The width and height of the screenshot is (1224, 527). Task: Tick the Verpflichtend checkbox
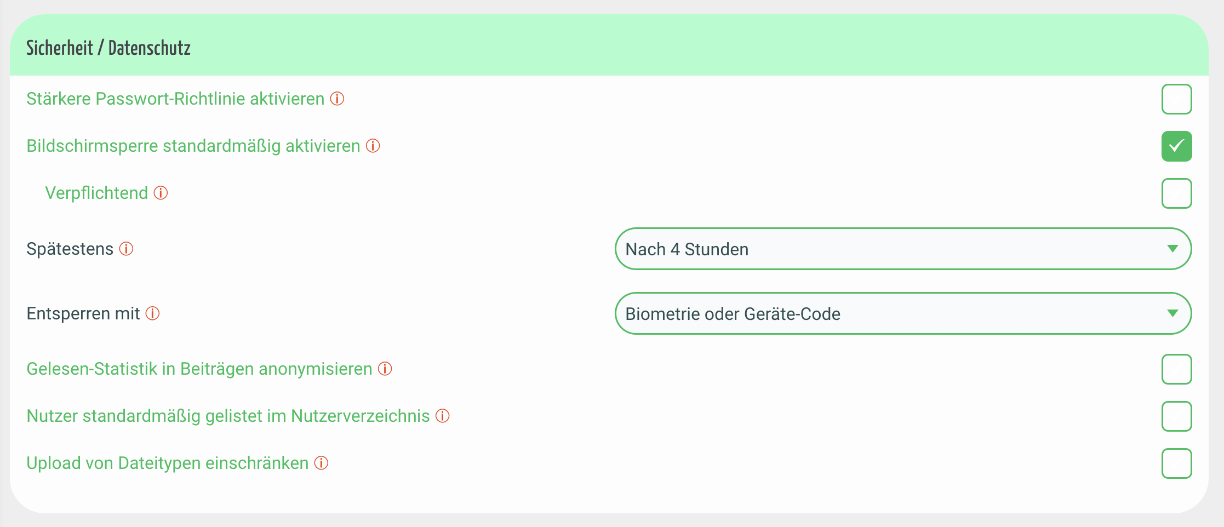pyautogui.click(x=1176, y=193)
